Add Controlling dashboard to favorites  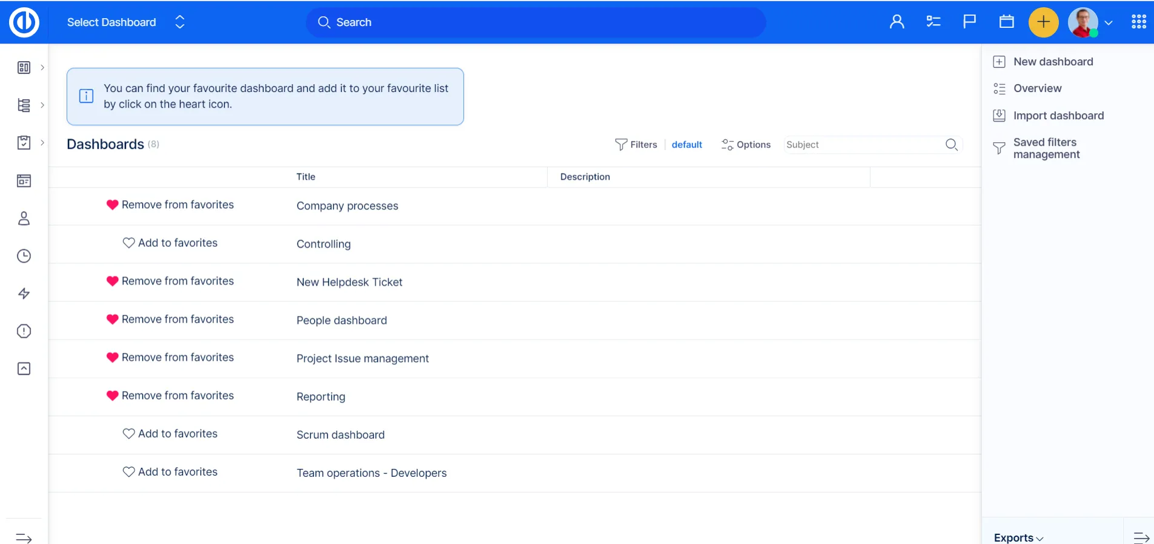click(x=170, y=243)
